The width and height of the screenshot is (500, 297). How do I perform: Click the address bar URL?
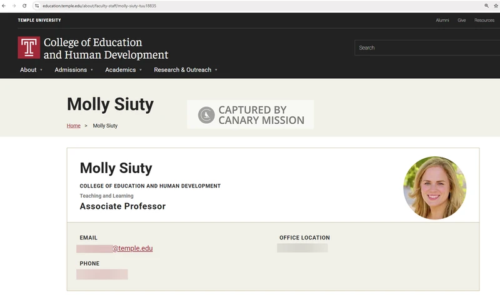(99, 6)
